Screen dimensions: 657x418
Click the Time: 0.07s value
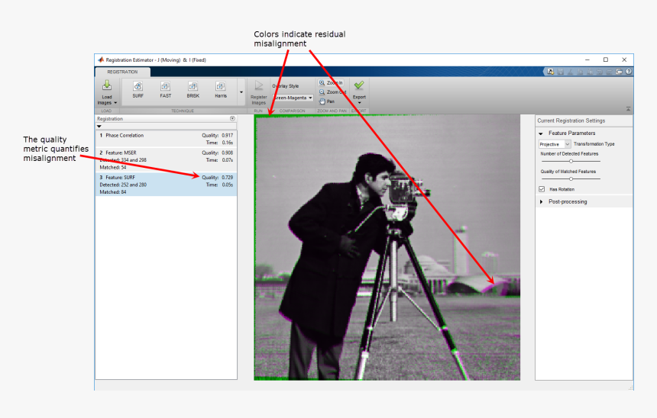[219, 160]
